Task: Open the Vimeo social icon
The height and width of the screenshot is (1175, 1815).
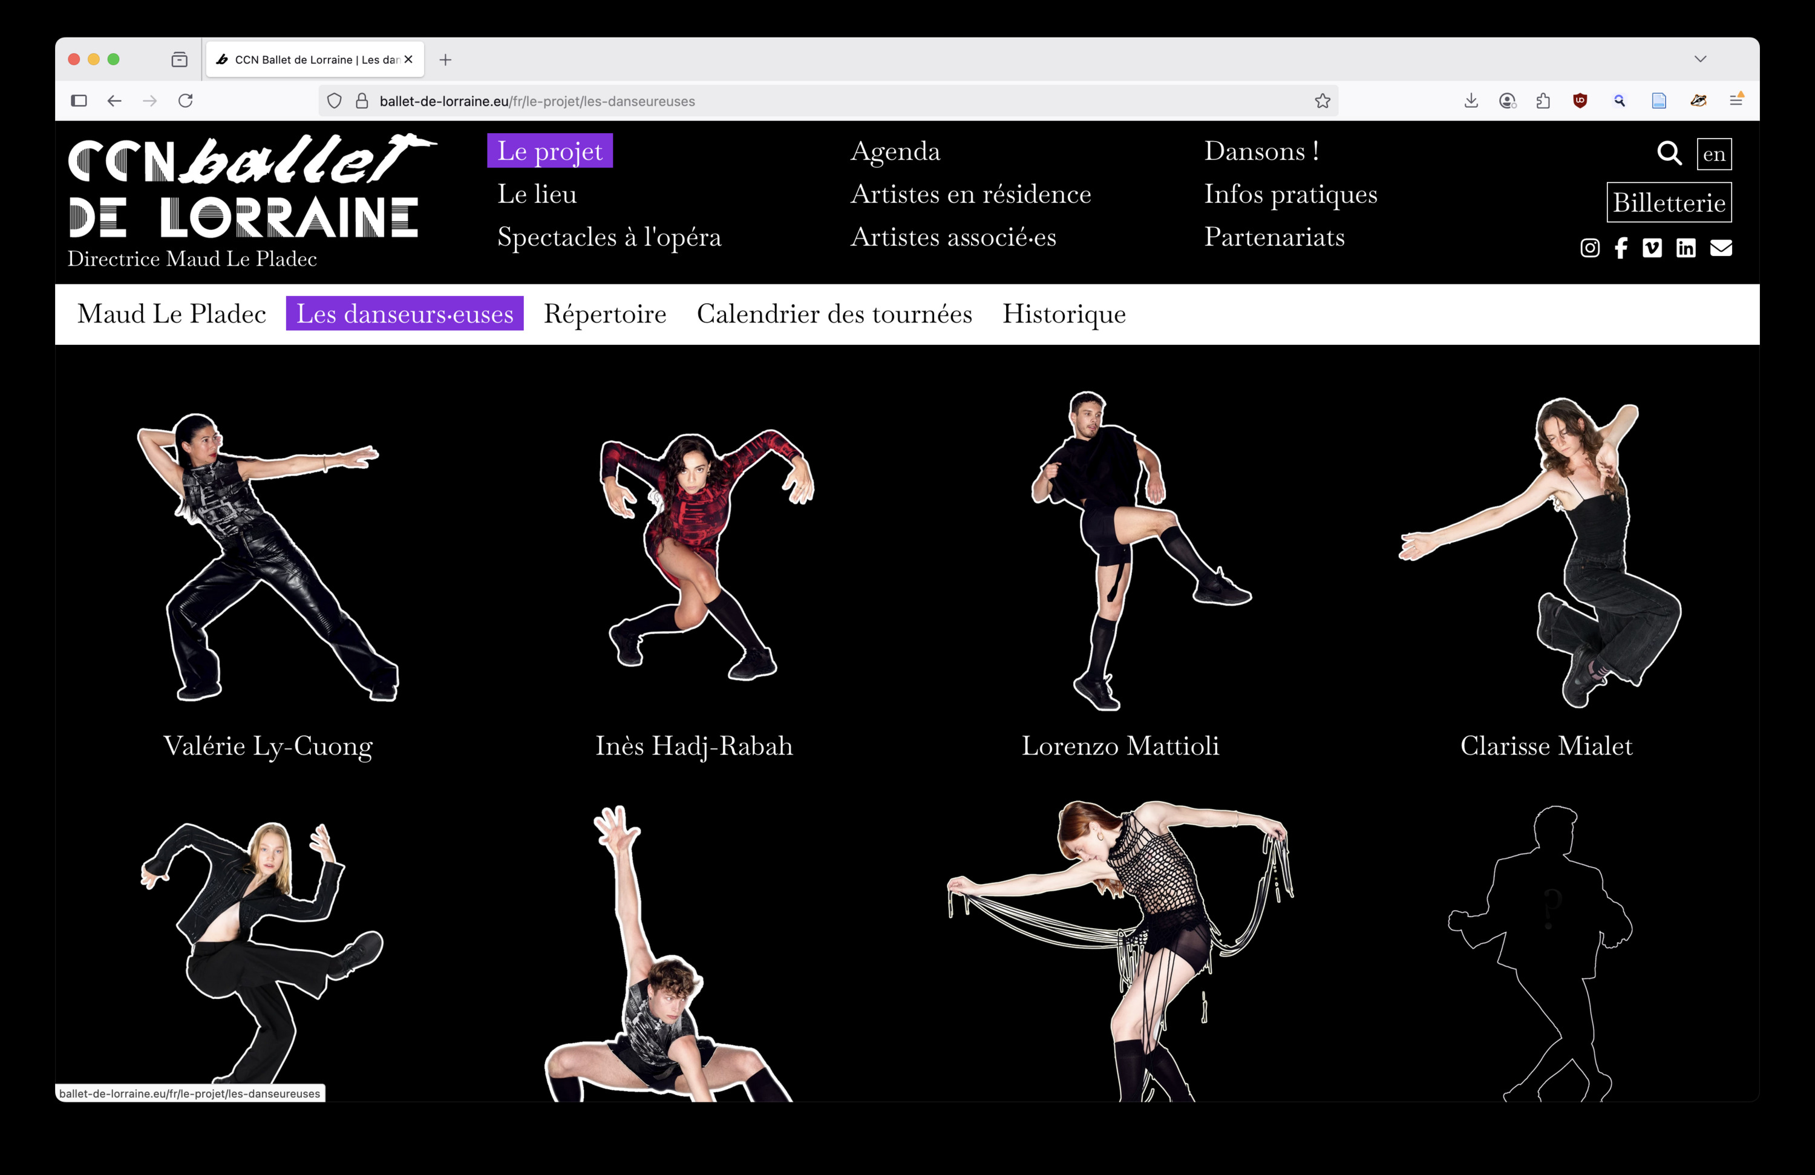Action: click(x=1652, y=248)
